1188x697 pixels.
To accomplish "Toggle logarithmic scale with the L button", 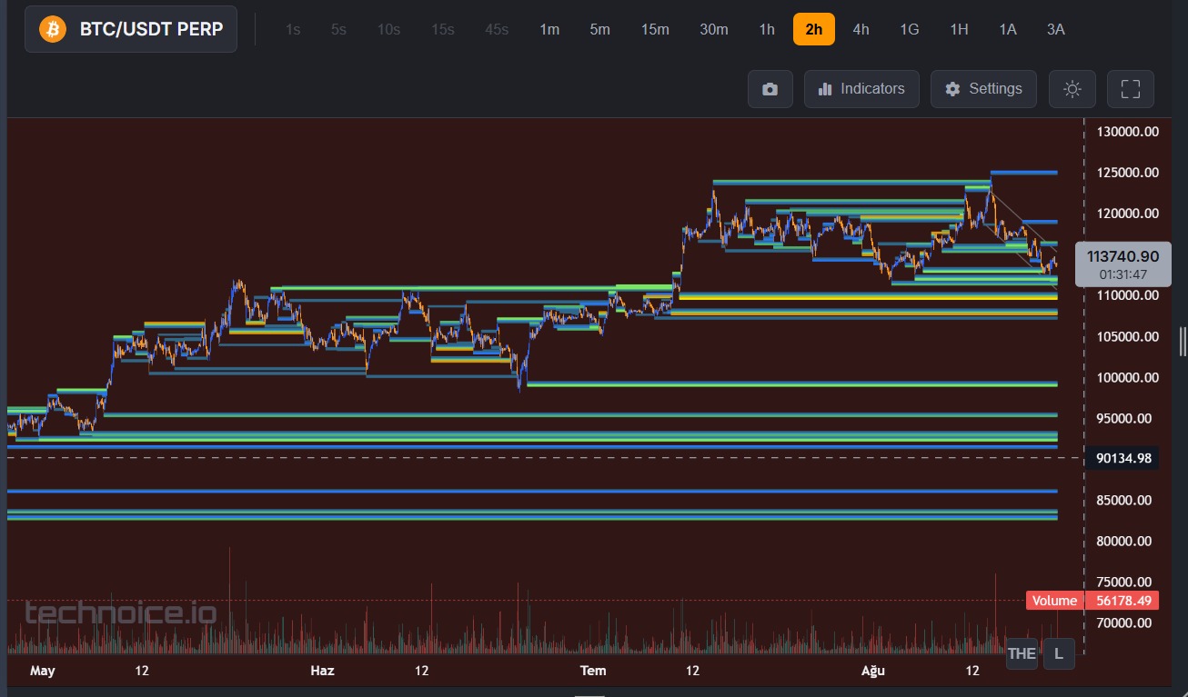I will (x=1058, y=653).
